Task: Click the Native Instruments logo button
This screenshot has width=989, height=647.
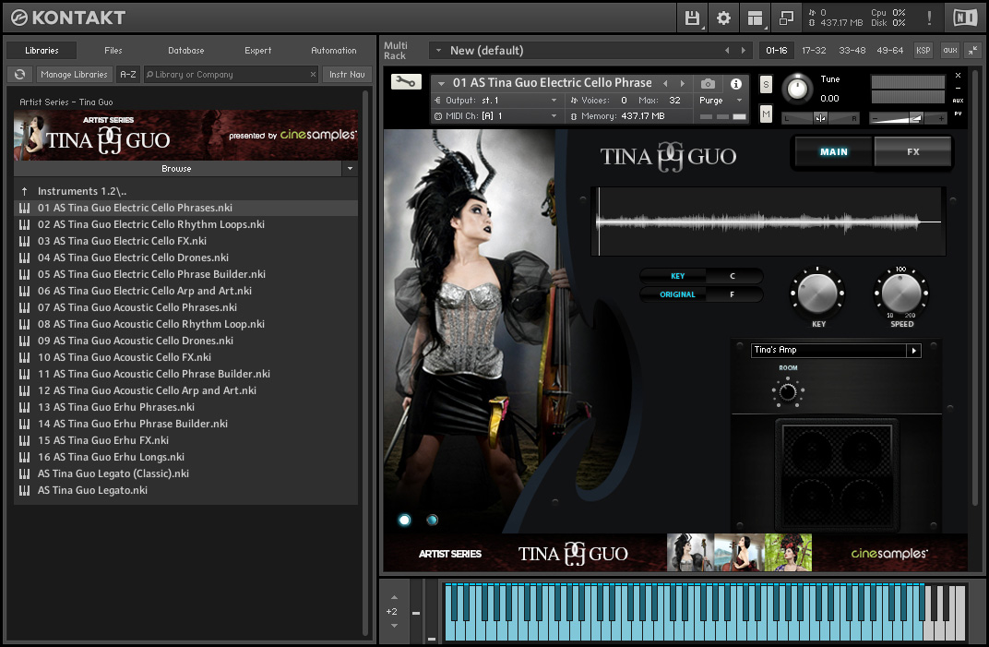Action: point(965,17)
